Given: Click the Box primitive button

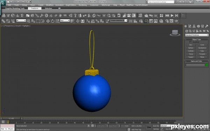Looking at the screenshot, I should pos(191,45).
